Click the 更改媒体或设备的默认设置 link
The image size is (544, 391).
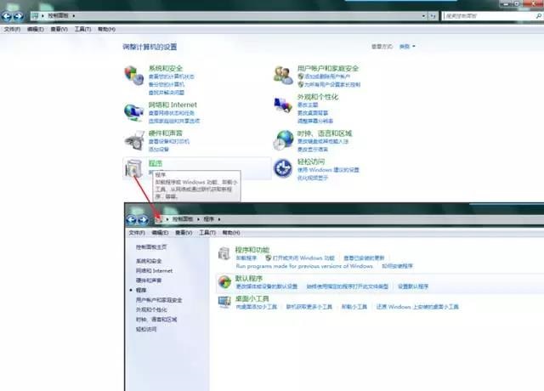click(x=266, y=286)
